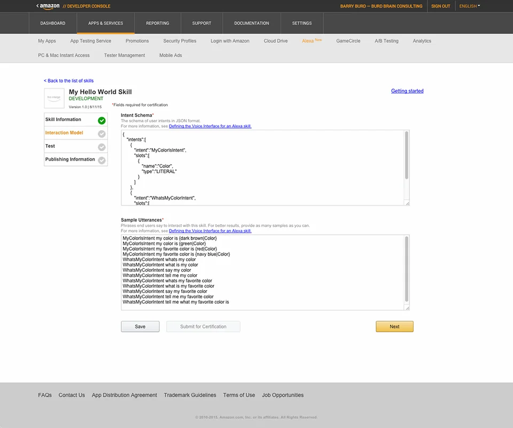Open the Support tab
This screenshot has height=428, width=513.
(201, 23)
